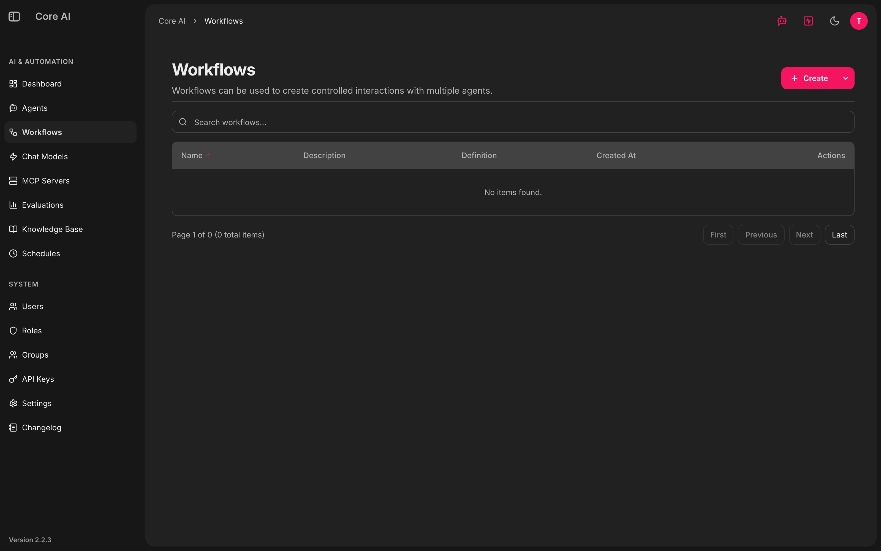Click the Created At column header
Image resolution: width=881 pixels, height=551 pixels.
[616, 156]
